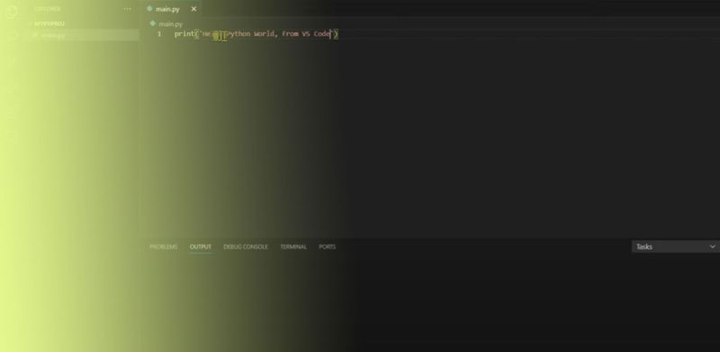720x352 pixels.
Task: Open the Ports panel tab
Action: click(328, 247)
